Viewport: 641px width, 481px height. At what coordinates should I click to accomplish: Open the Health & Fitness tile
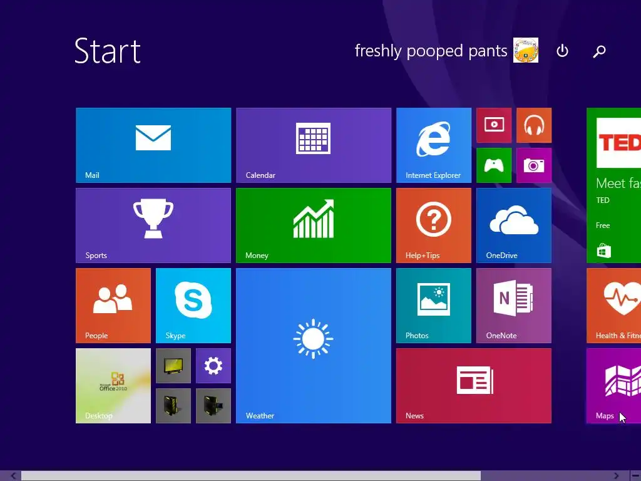pyautogui.click(x=613, y=306)
